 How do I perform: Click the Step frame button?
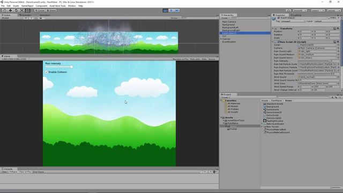coord(177,11)
